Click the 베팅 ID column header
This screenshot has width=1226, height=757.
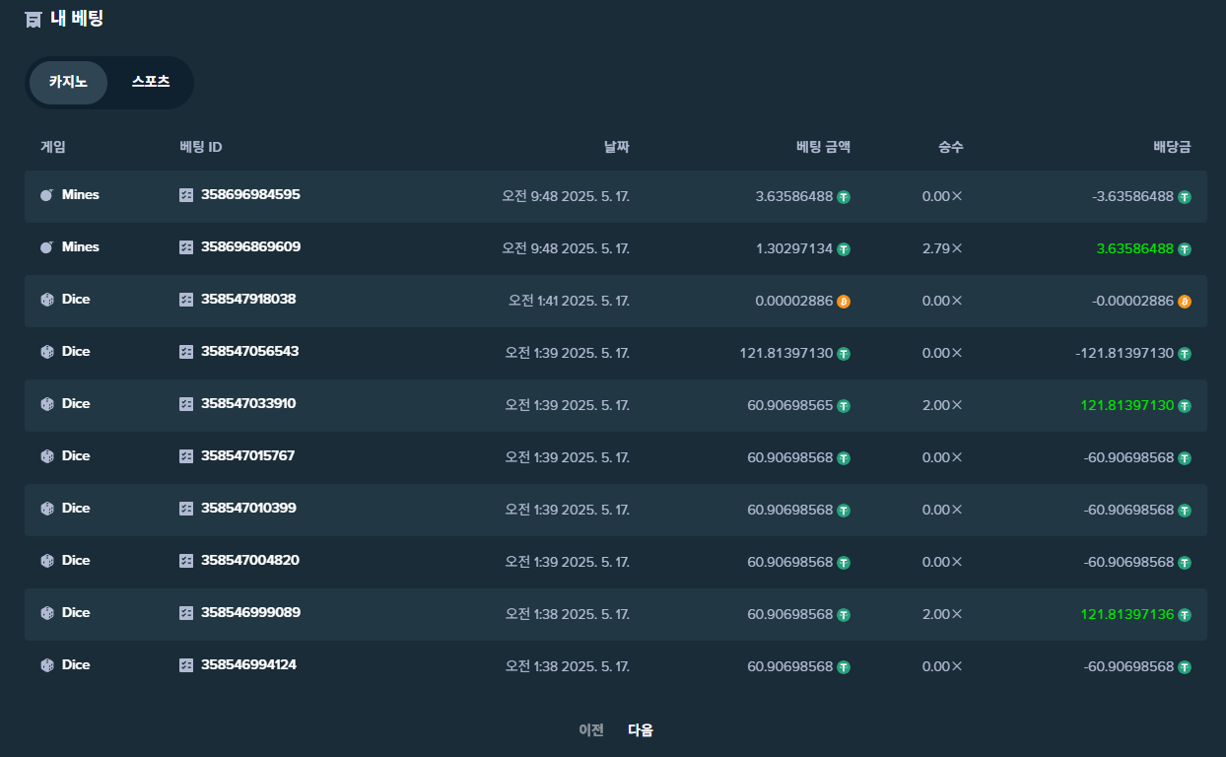tap(201, 147)
